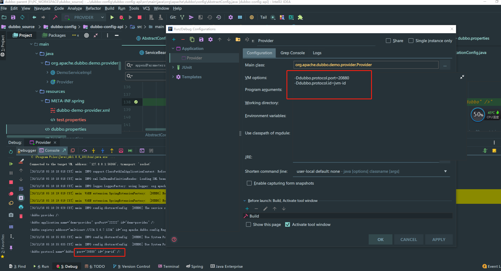Click the Settings gear icon in main toolbar

[231, 17]
